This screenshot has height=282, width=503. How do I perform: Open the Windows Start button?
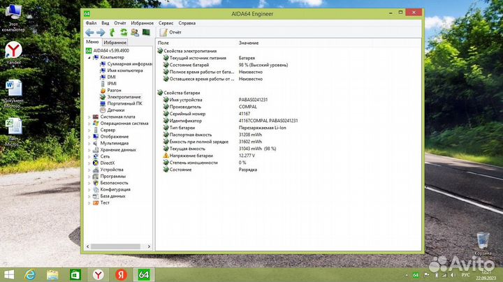tap(9, 275)
